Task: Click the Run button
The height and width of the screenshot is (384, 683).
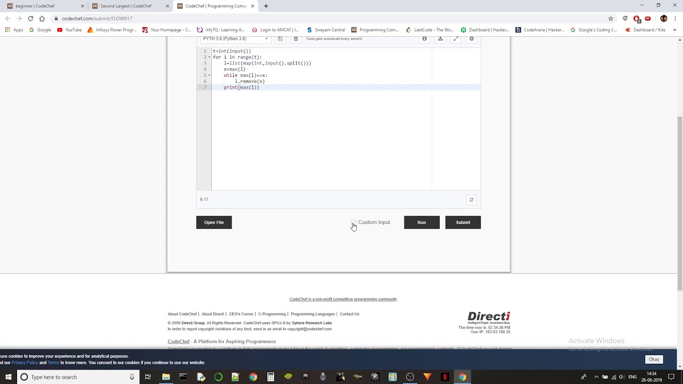Action: pyautogui.click(x=422, y=222)
